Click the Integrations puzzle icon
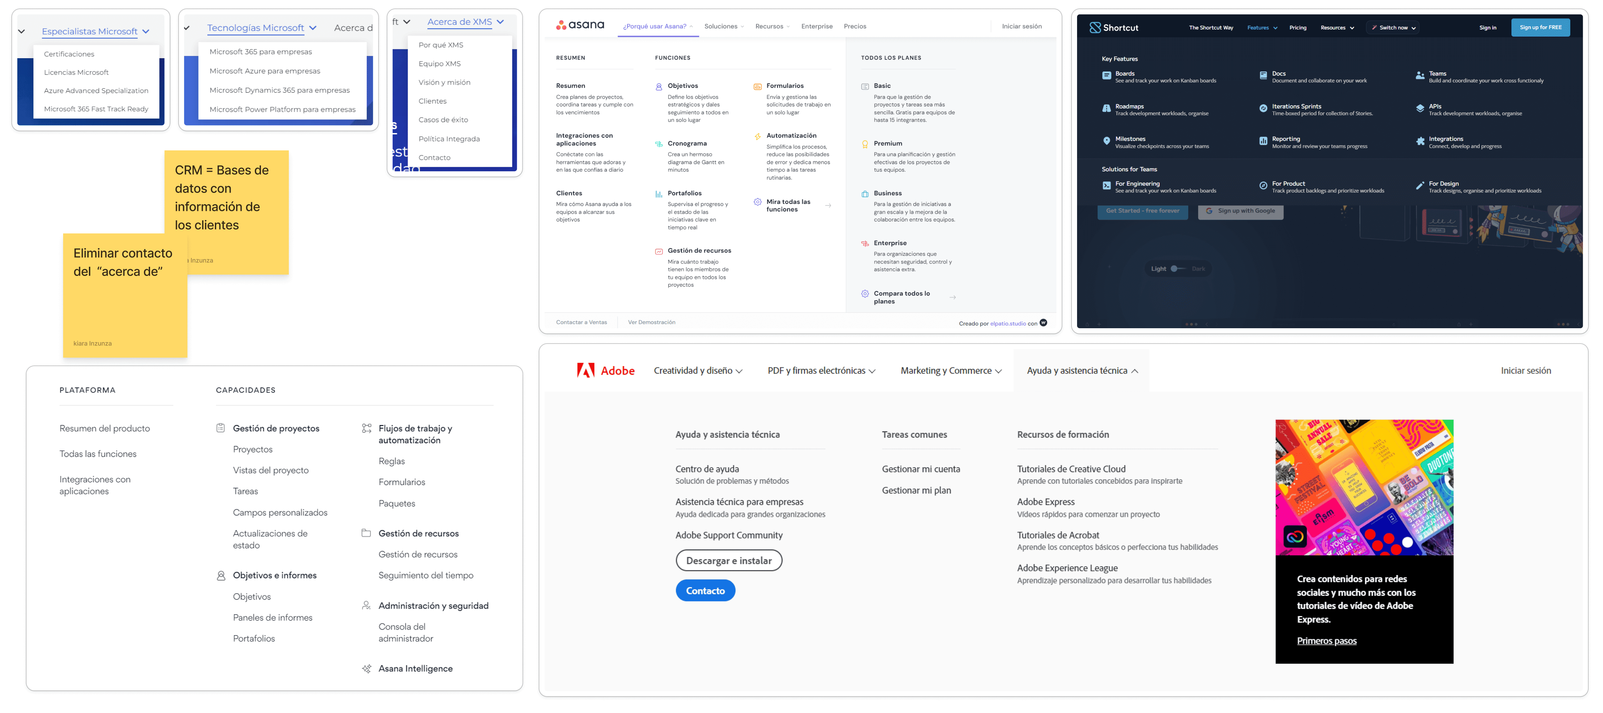Screen dimensions: 1603x713 coord(1420,141)
